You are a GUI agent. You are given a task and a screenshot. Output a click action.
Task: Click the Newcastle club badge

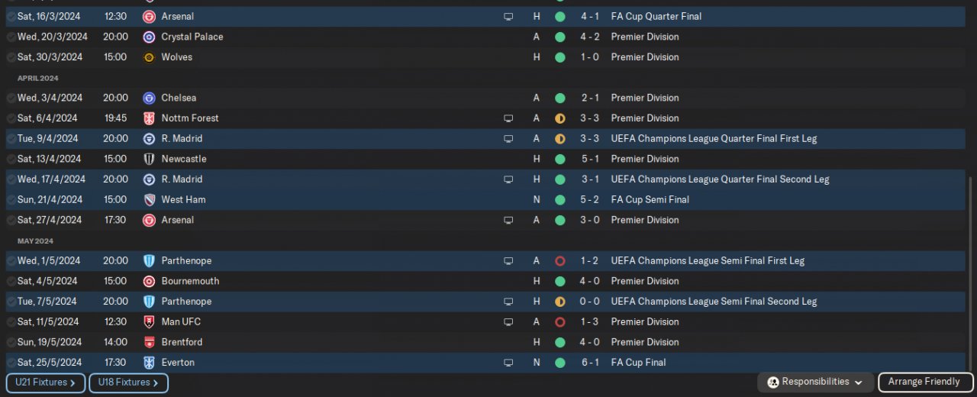pyautogui.click(x=149, y=159)
